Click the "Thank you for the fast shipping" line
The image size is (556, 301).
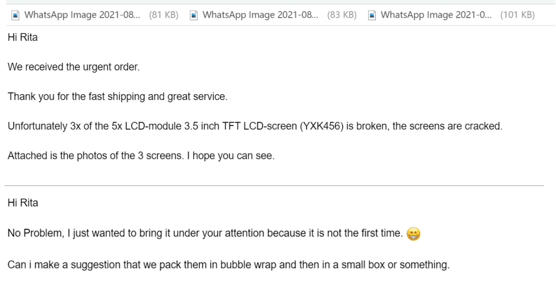click(117, 97)
